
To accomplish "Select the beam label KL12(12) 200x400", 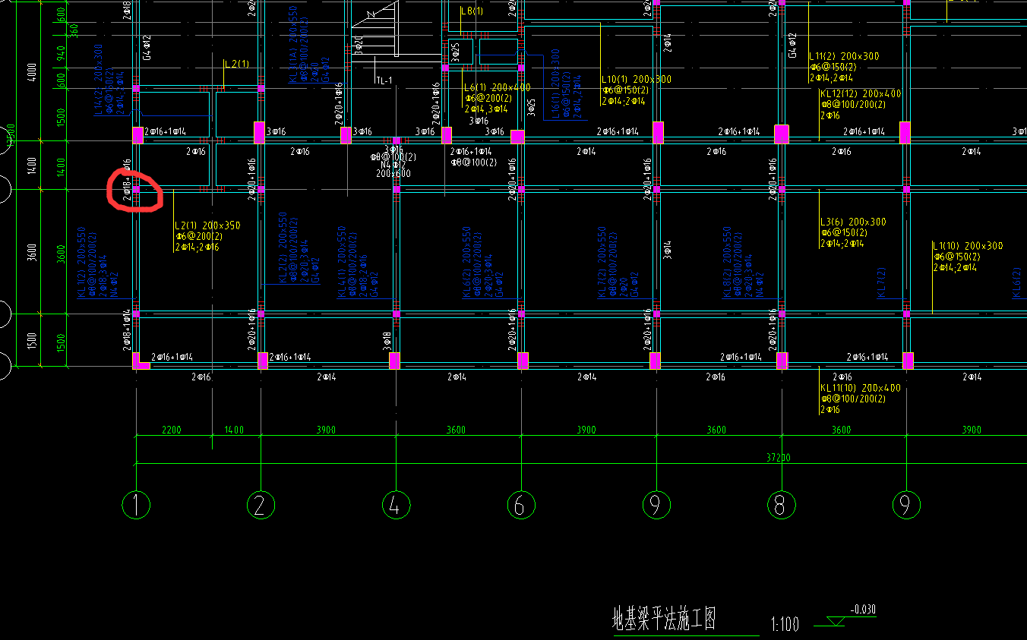I will tap(861, 94).
